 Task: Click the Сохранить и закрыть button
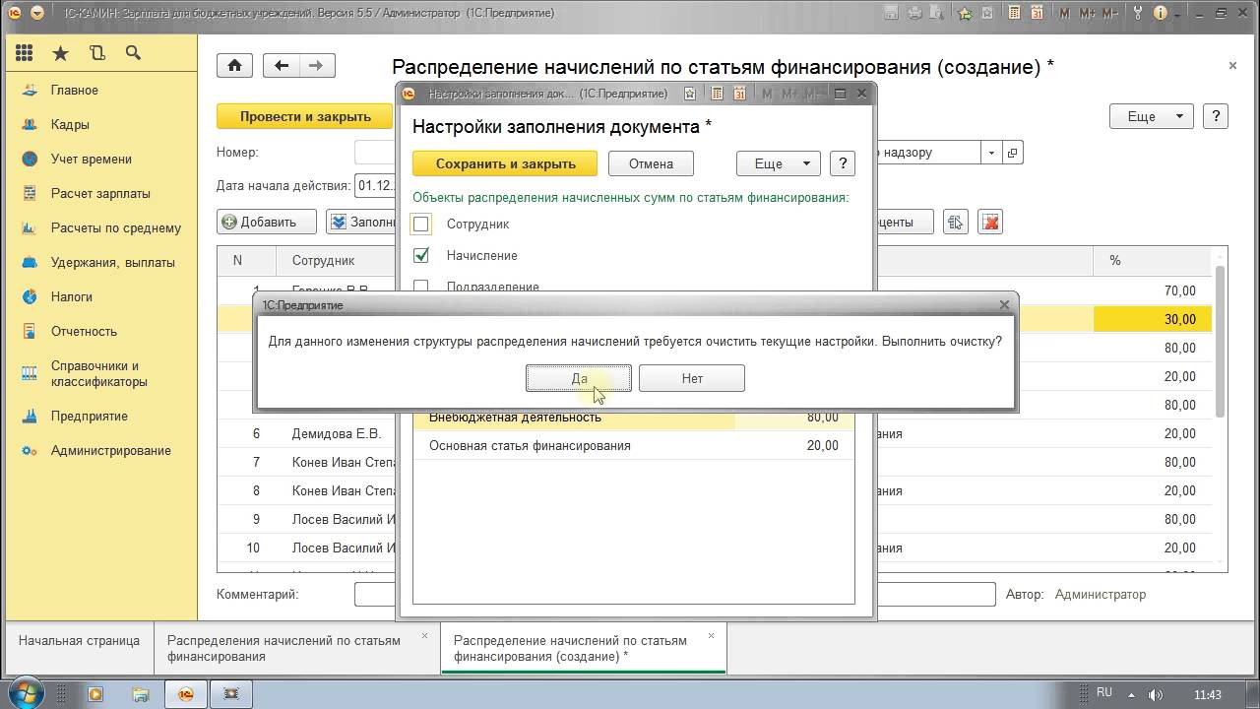coord(506,163)
